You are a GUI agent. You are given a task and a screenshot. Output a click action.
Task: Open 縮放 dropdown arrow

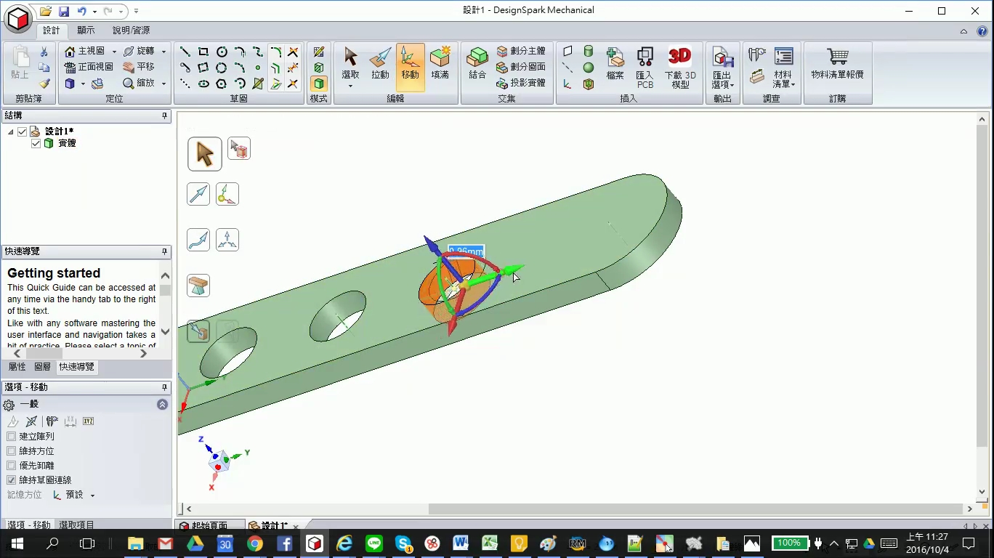click(x=163, y=84)
